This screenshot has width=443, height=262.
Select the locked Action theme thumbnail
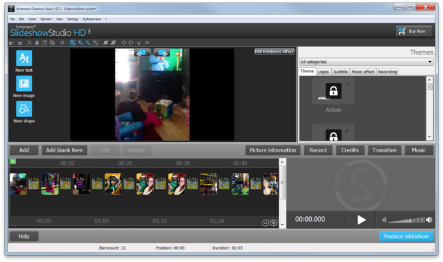pos(333,91)
